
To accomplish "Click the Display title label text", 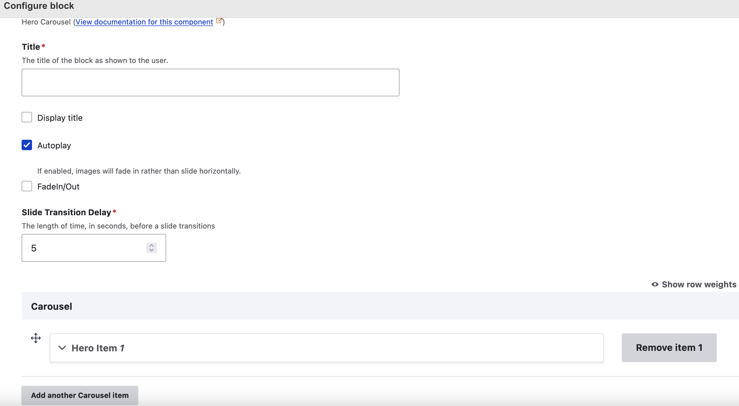I will tap(60, 118).
